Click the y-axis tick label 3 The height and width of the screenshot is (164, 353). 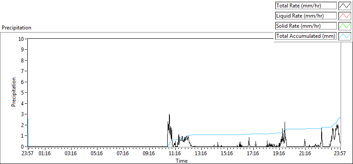(x=23, y=114)
